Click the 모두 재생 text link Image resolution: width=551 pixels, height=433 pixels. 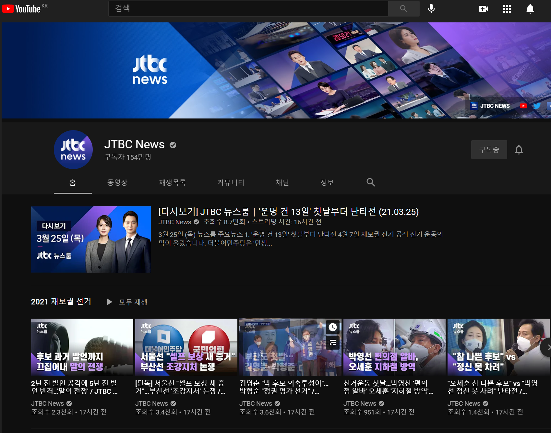[x=133, y=302]
